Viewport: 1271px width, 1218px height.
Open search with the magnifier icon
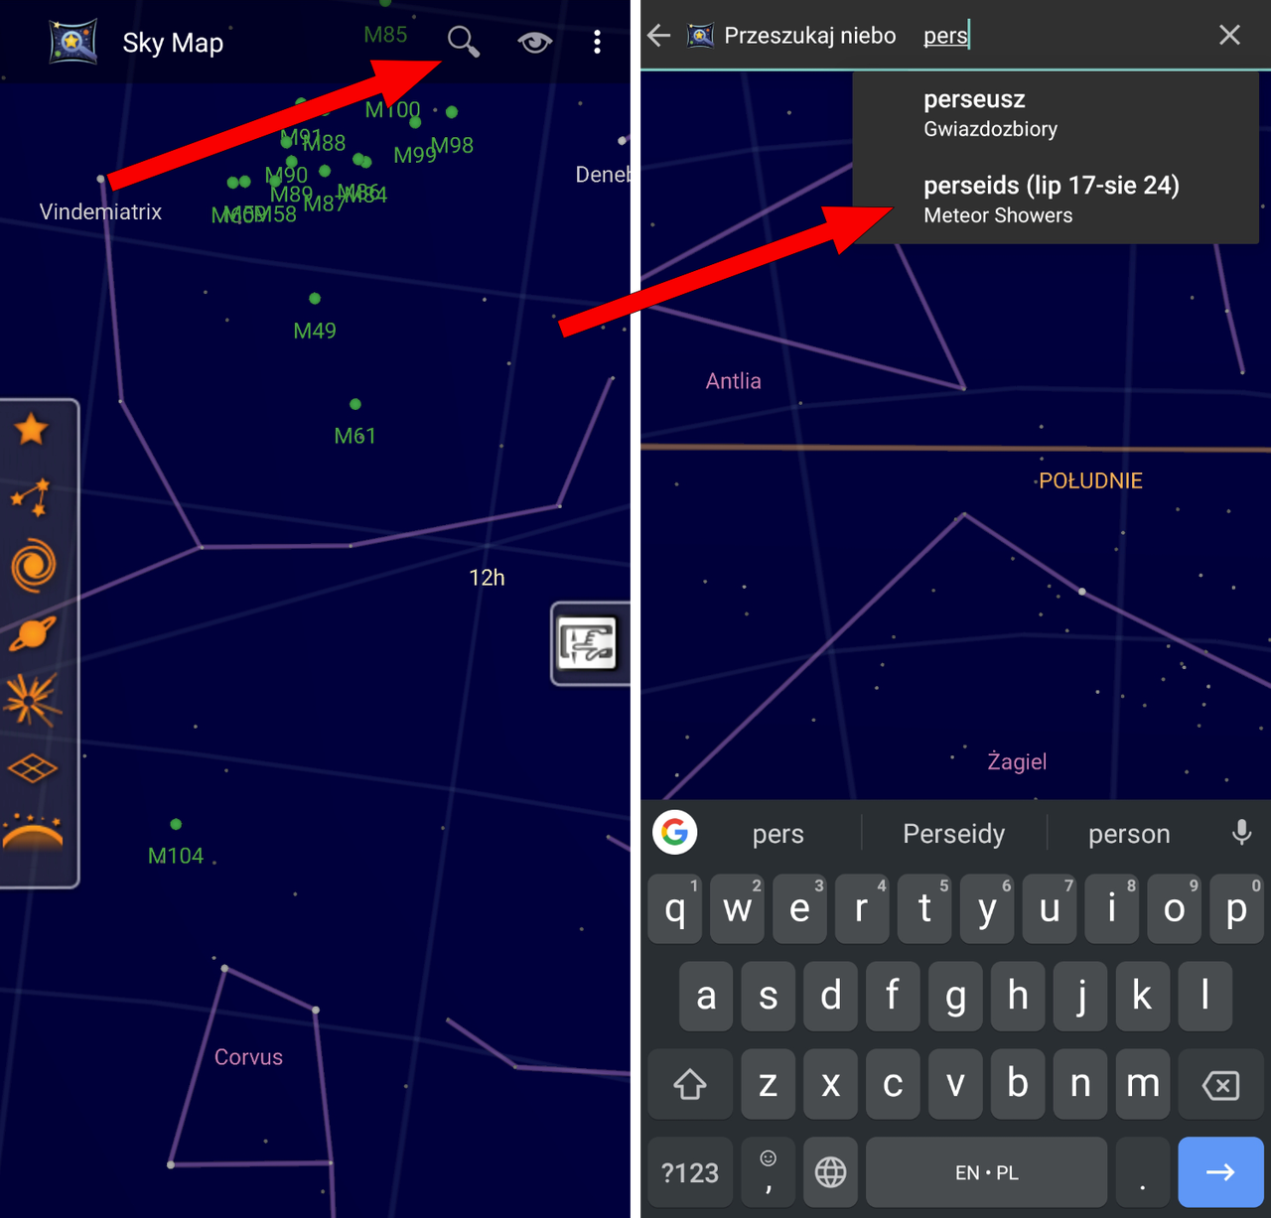click(x=463, y=42)
